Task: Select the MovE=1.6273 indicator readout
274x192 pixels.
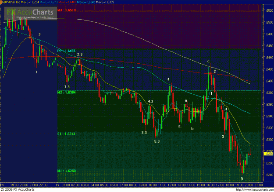Action: pos(49,2)
